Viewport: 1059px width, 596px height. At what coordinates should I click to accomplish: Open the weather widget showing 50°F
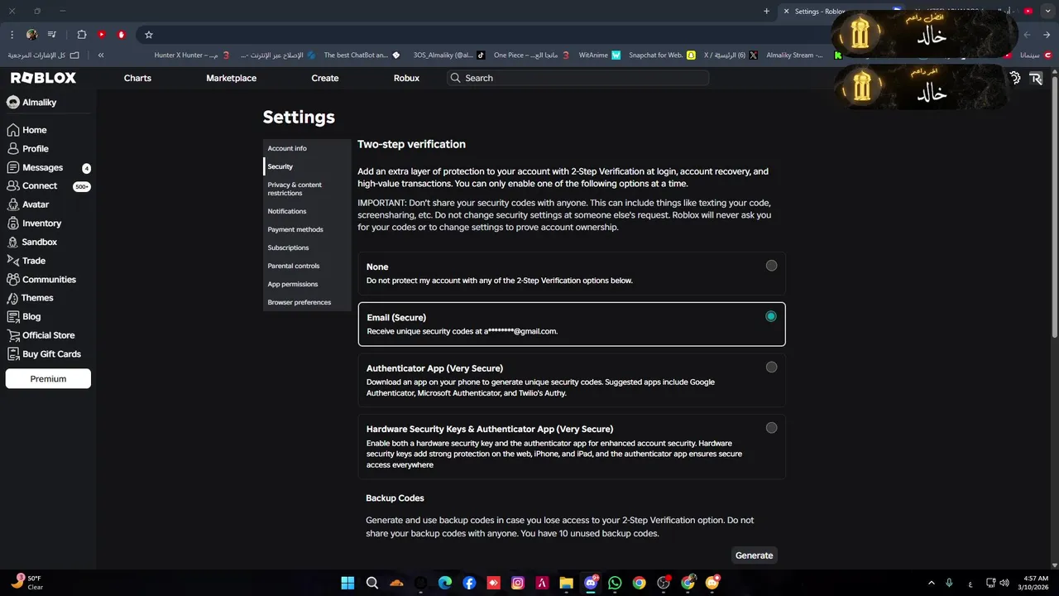pyautogui.click(x=27, y=583)
